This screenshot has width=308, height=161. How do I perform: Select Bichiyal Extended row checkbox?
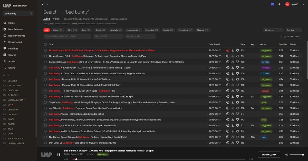point(45,114)
